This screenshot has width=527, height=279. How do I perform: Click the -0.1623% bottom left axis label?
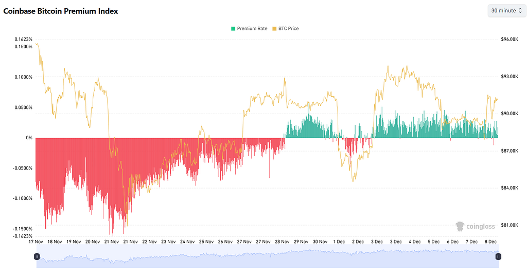[x=23, y=236]
